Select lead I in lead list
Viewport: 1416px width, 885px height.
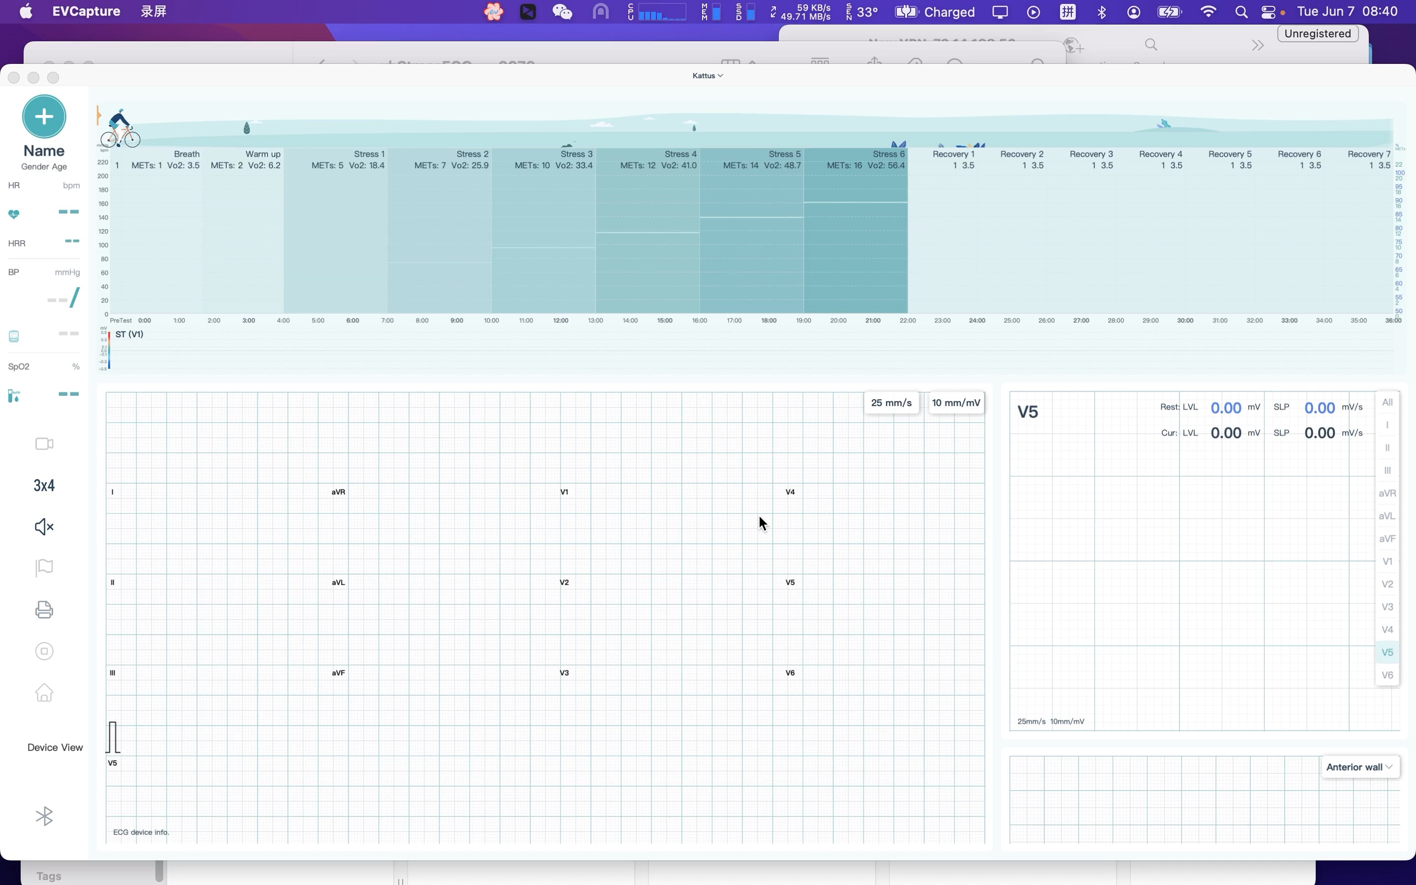pos(1387,425)
